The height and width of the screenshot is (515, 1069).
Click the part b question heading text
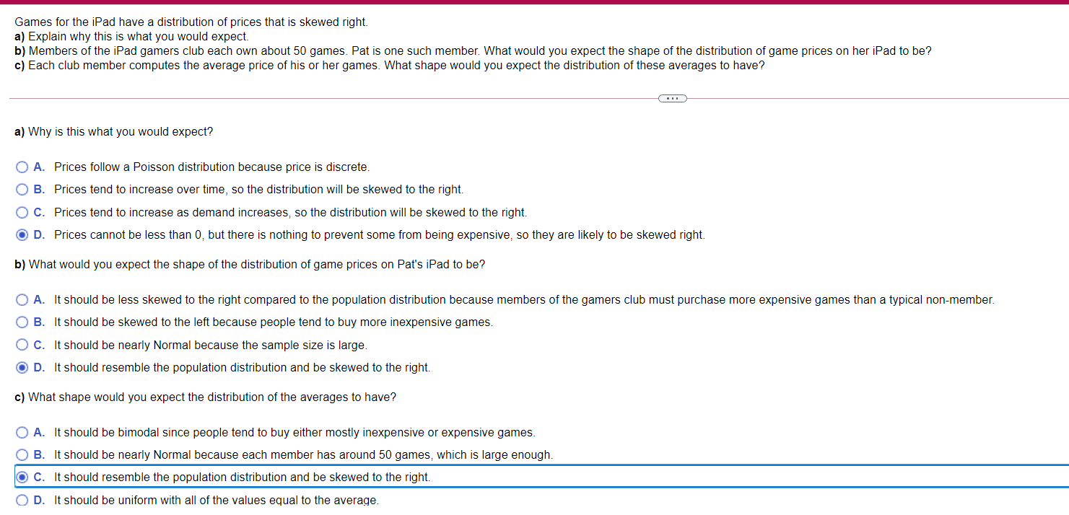pyautogui.click(x=249, y=264)
